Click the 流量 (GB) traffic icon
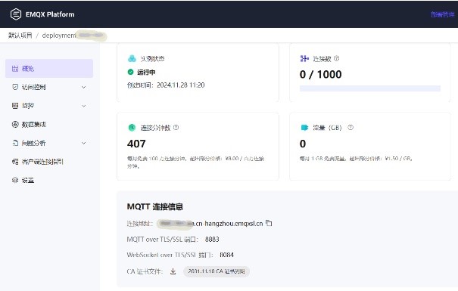This screenshot has height=291, width=458. 304,128
